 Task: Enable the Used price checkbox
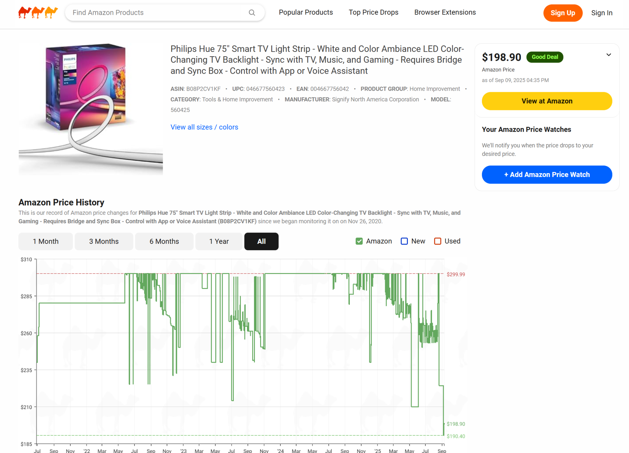click(437, 241)
